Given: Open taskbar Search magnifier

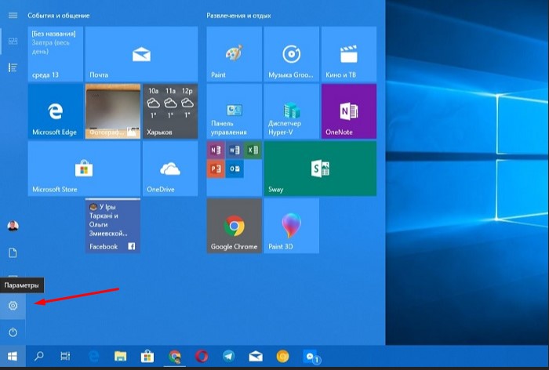Looking at the screenshot, I should tap(38, 357).
